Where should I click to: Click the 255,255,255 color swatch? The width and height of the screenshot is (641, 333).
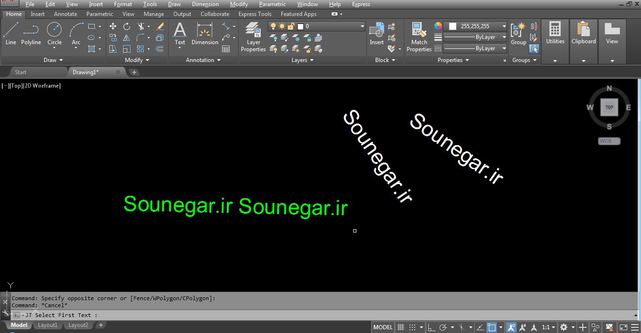click(x=453, y=26)
